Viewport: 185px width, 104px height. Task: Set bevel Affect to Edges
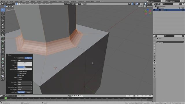29,58
